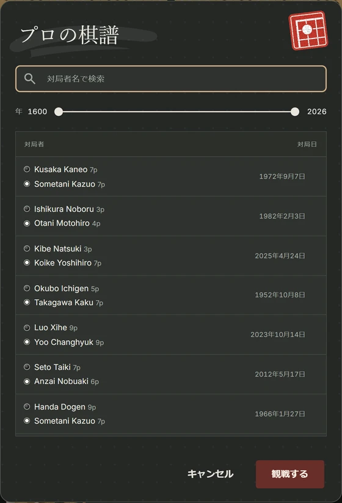Select Seto Taiki 7p player name

coord(57,367)
